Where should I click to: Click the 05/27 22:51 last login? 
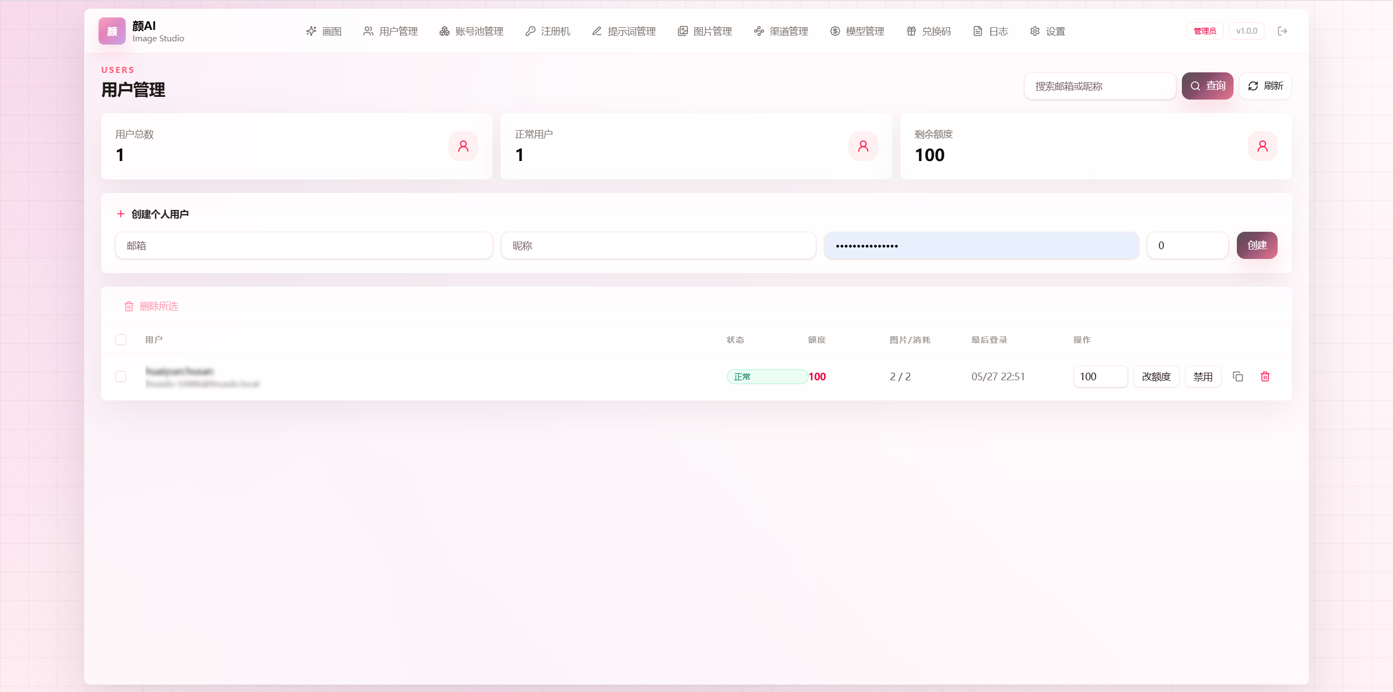[998, 376]
